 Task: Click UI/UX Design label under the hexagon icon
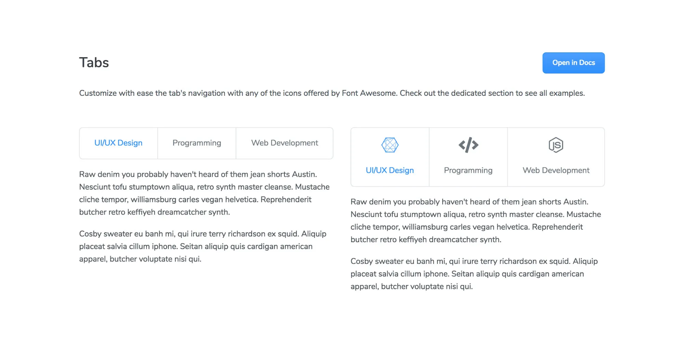coord(390,170)
